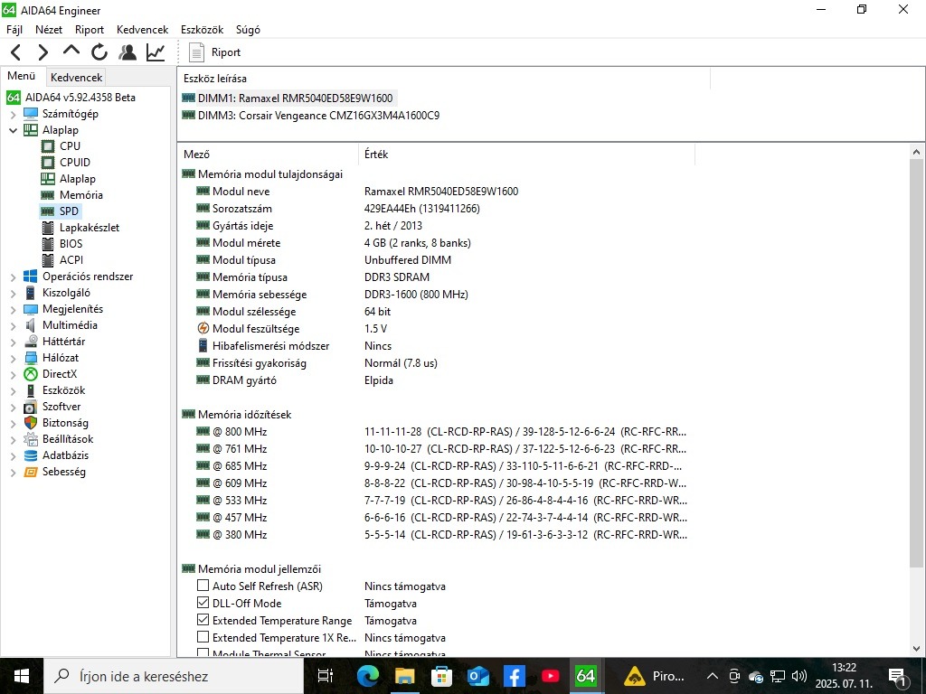Open the Nézet menu
This screenshot has width=926, height=694.
49,30
